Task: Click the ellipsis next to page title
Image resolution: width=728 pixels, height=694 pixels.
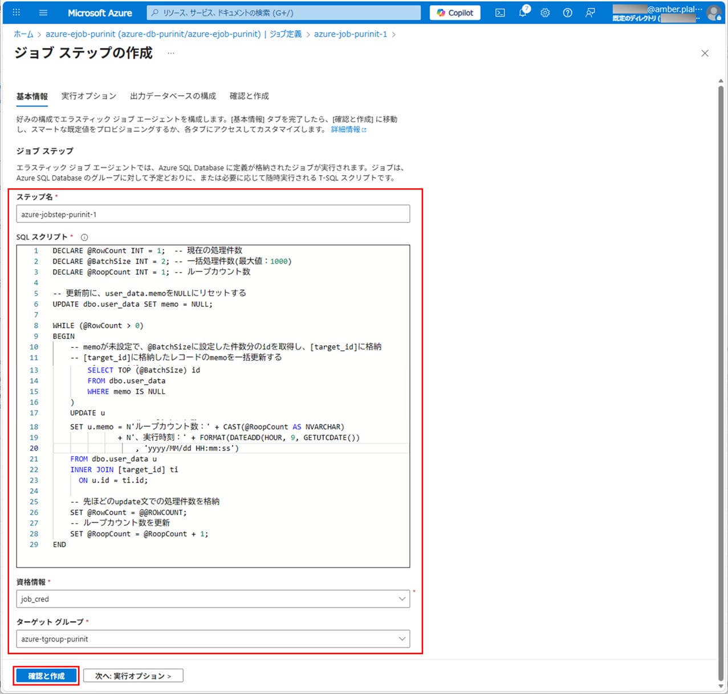Action: [171, 53]
